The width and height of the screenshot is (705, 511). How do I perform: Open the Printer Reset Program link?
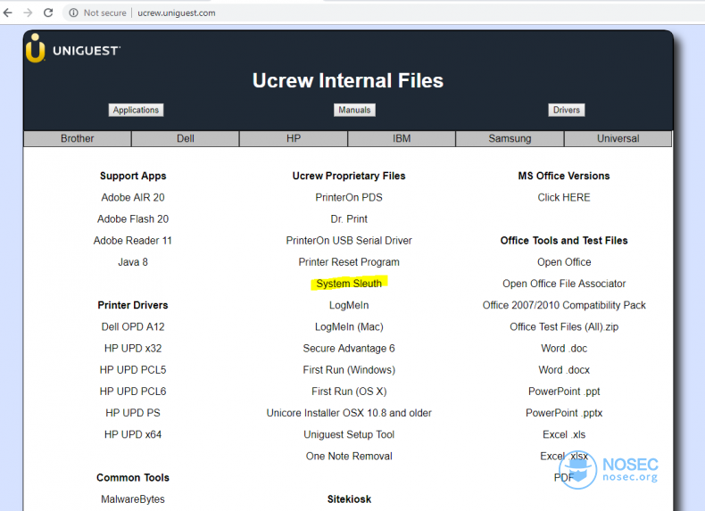[x=349, y=262]
